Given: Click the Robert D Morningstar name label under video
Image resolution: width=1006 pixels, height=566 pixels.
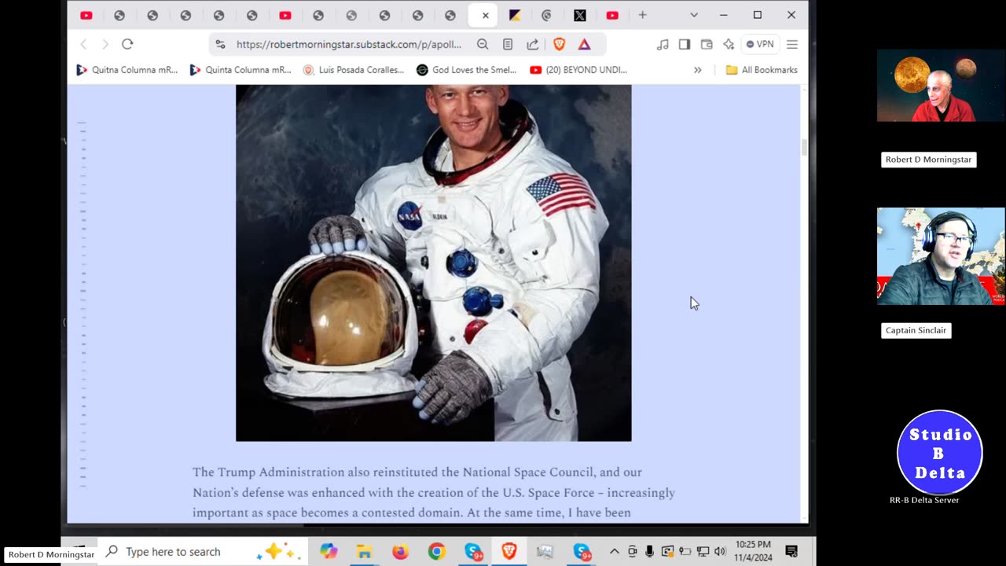Looking at the screenshot, I should 928,160.
